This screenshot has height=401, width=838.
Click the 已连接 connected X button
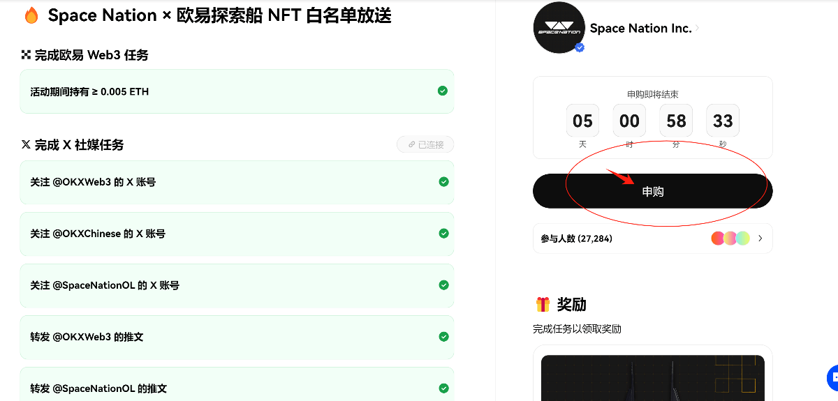[425, 144]
